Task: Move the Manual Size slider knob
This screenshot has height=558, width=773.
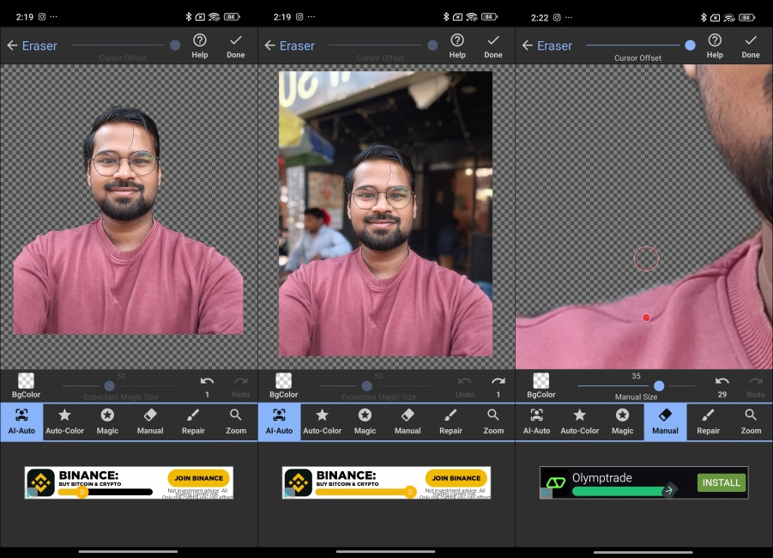Action: (658, 385)
